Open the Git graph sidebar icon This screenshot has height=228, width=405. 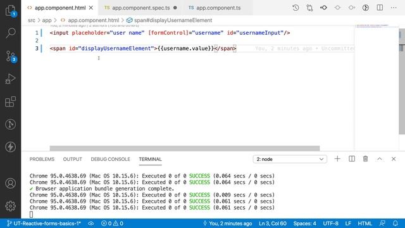click(x=10, y=124)
